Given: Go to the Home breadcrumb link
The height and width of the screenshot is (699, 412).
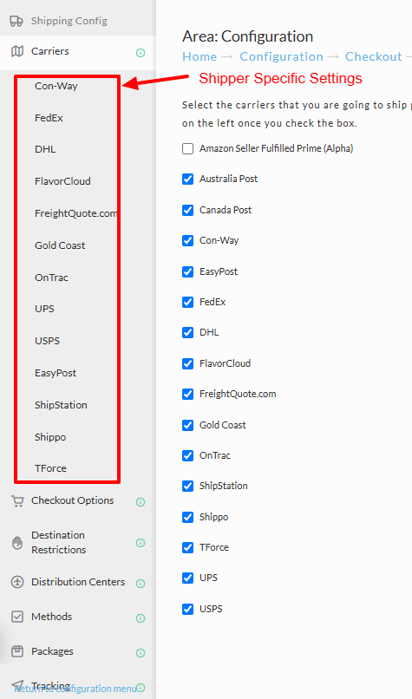Looking at the screenshot, I should (x=199, y=56).
